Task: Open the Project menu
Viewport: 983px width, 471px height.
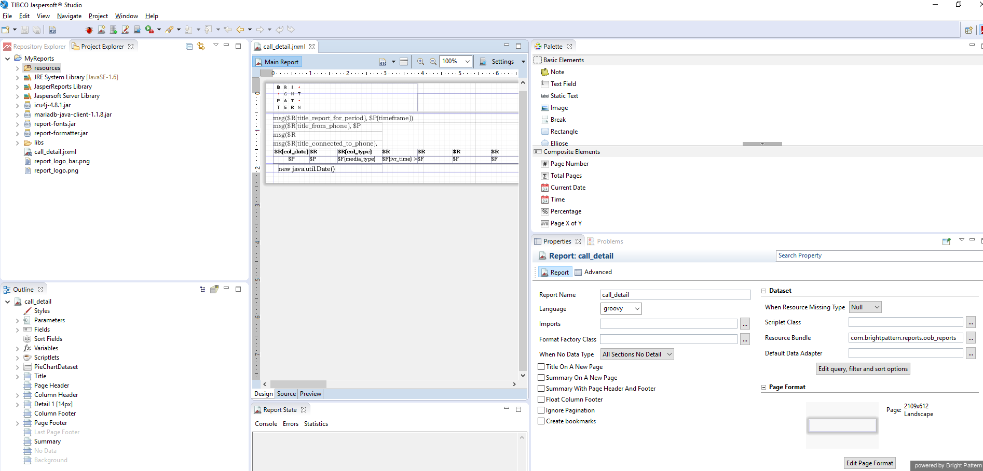Action: [x=98, y=16]
